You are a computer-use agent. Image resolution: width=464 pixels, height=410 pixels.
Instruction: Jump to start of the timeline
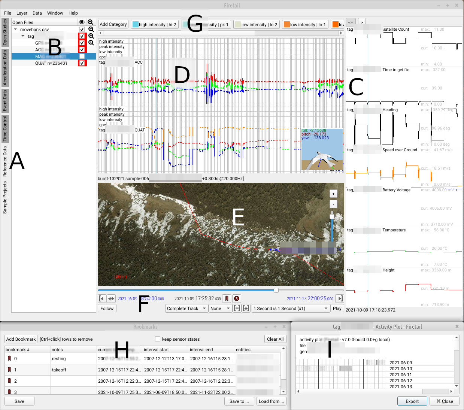[x=101, y=298]
